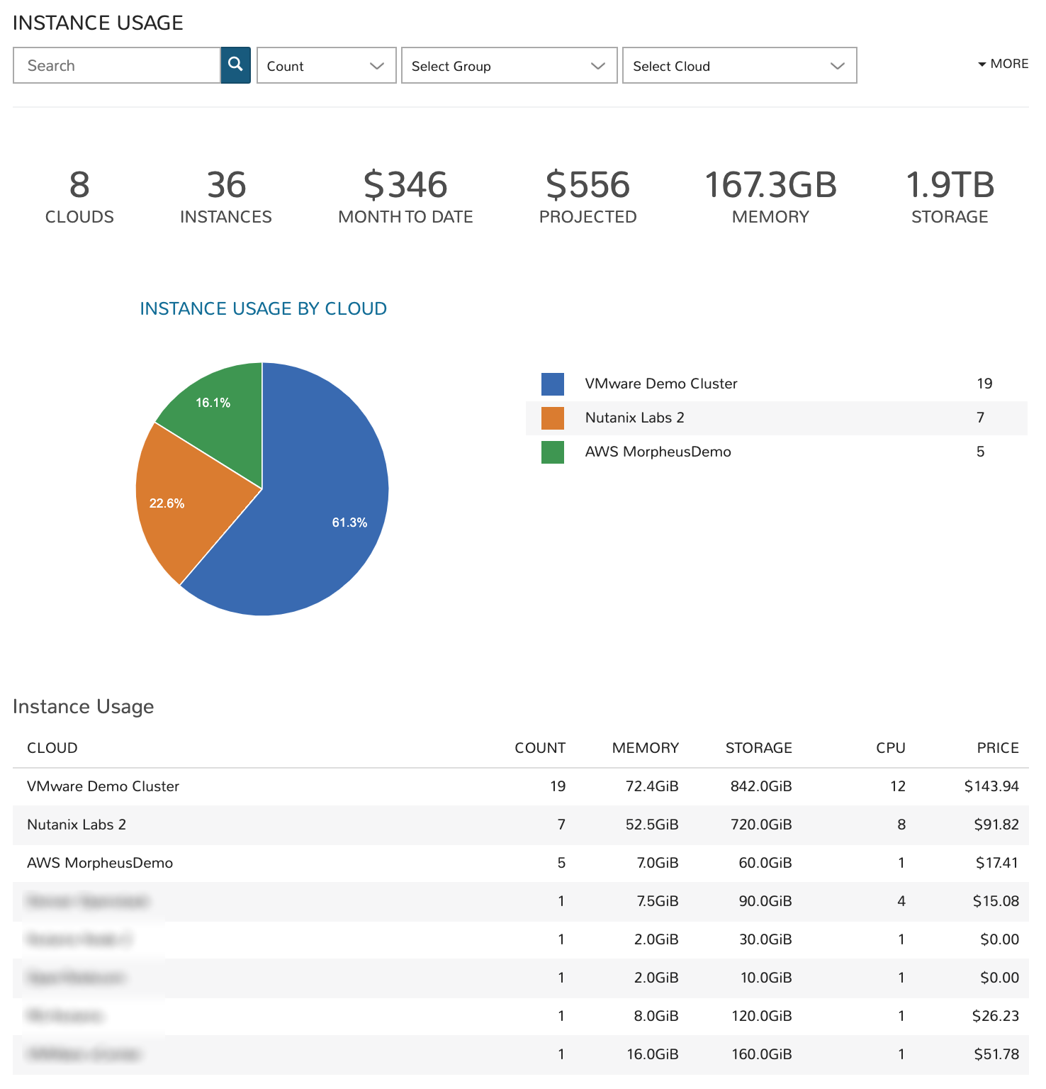1046x1089 pixels.
Task: Open the Instance Usage by Cloud report link
Action: coord(264,308)
